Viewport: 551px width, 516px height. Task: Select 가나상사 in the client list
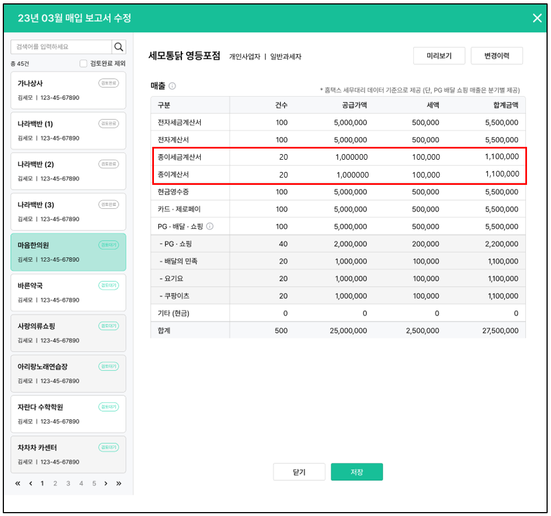click(68, 90)
